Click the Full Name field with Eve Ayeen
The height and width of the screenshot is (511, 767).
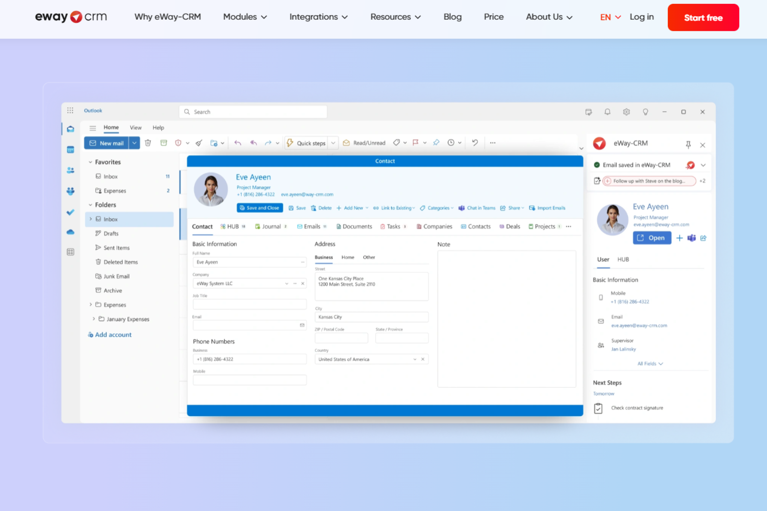coord(249,262)
